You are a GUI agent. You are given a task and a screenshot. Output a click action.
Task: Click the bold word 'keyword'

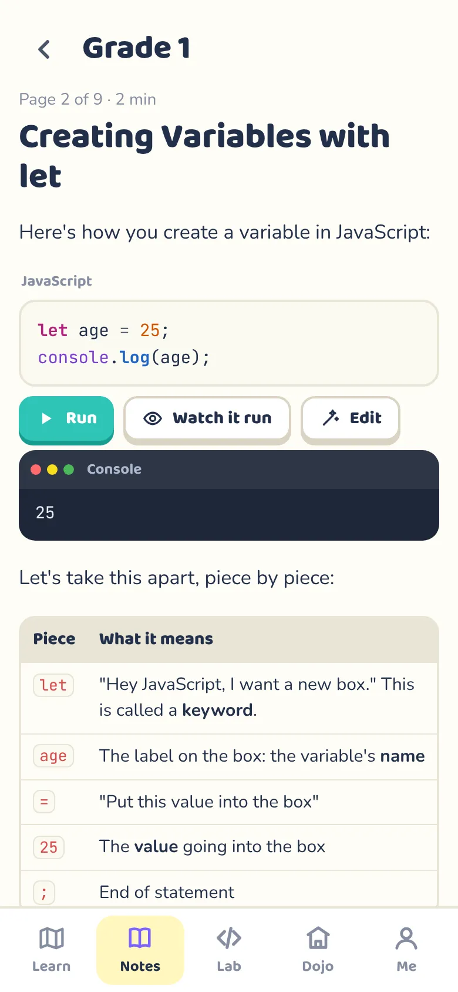tap(217, 710)
